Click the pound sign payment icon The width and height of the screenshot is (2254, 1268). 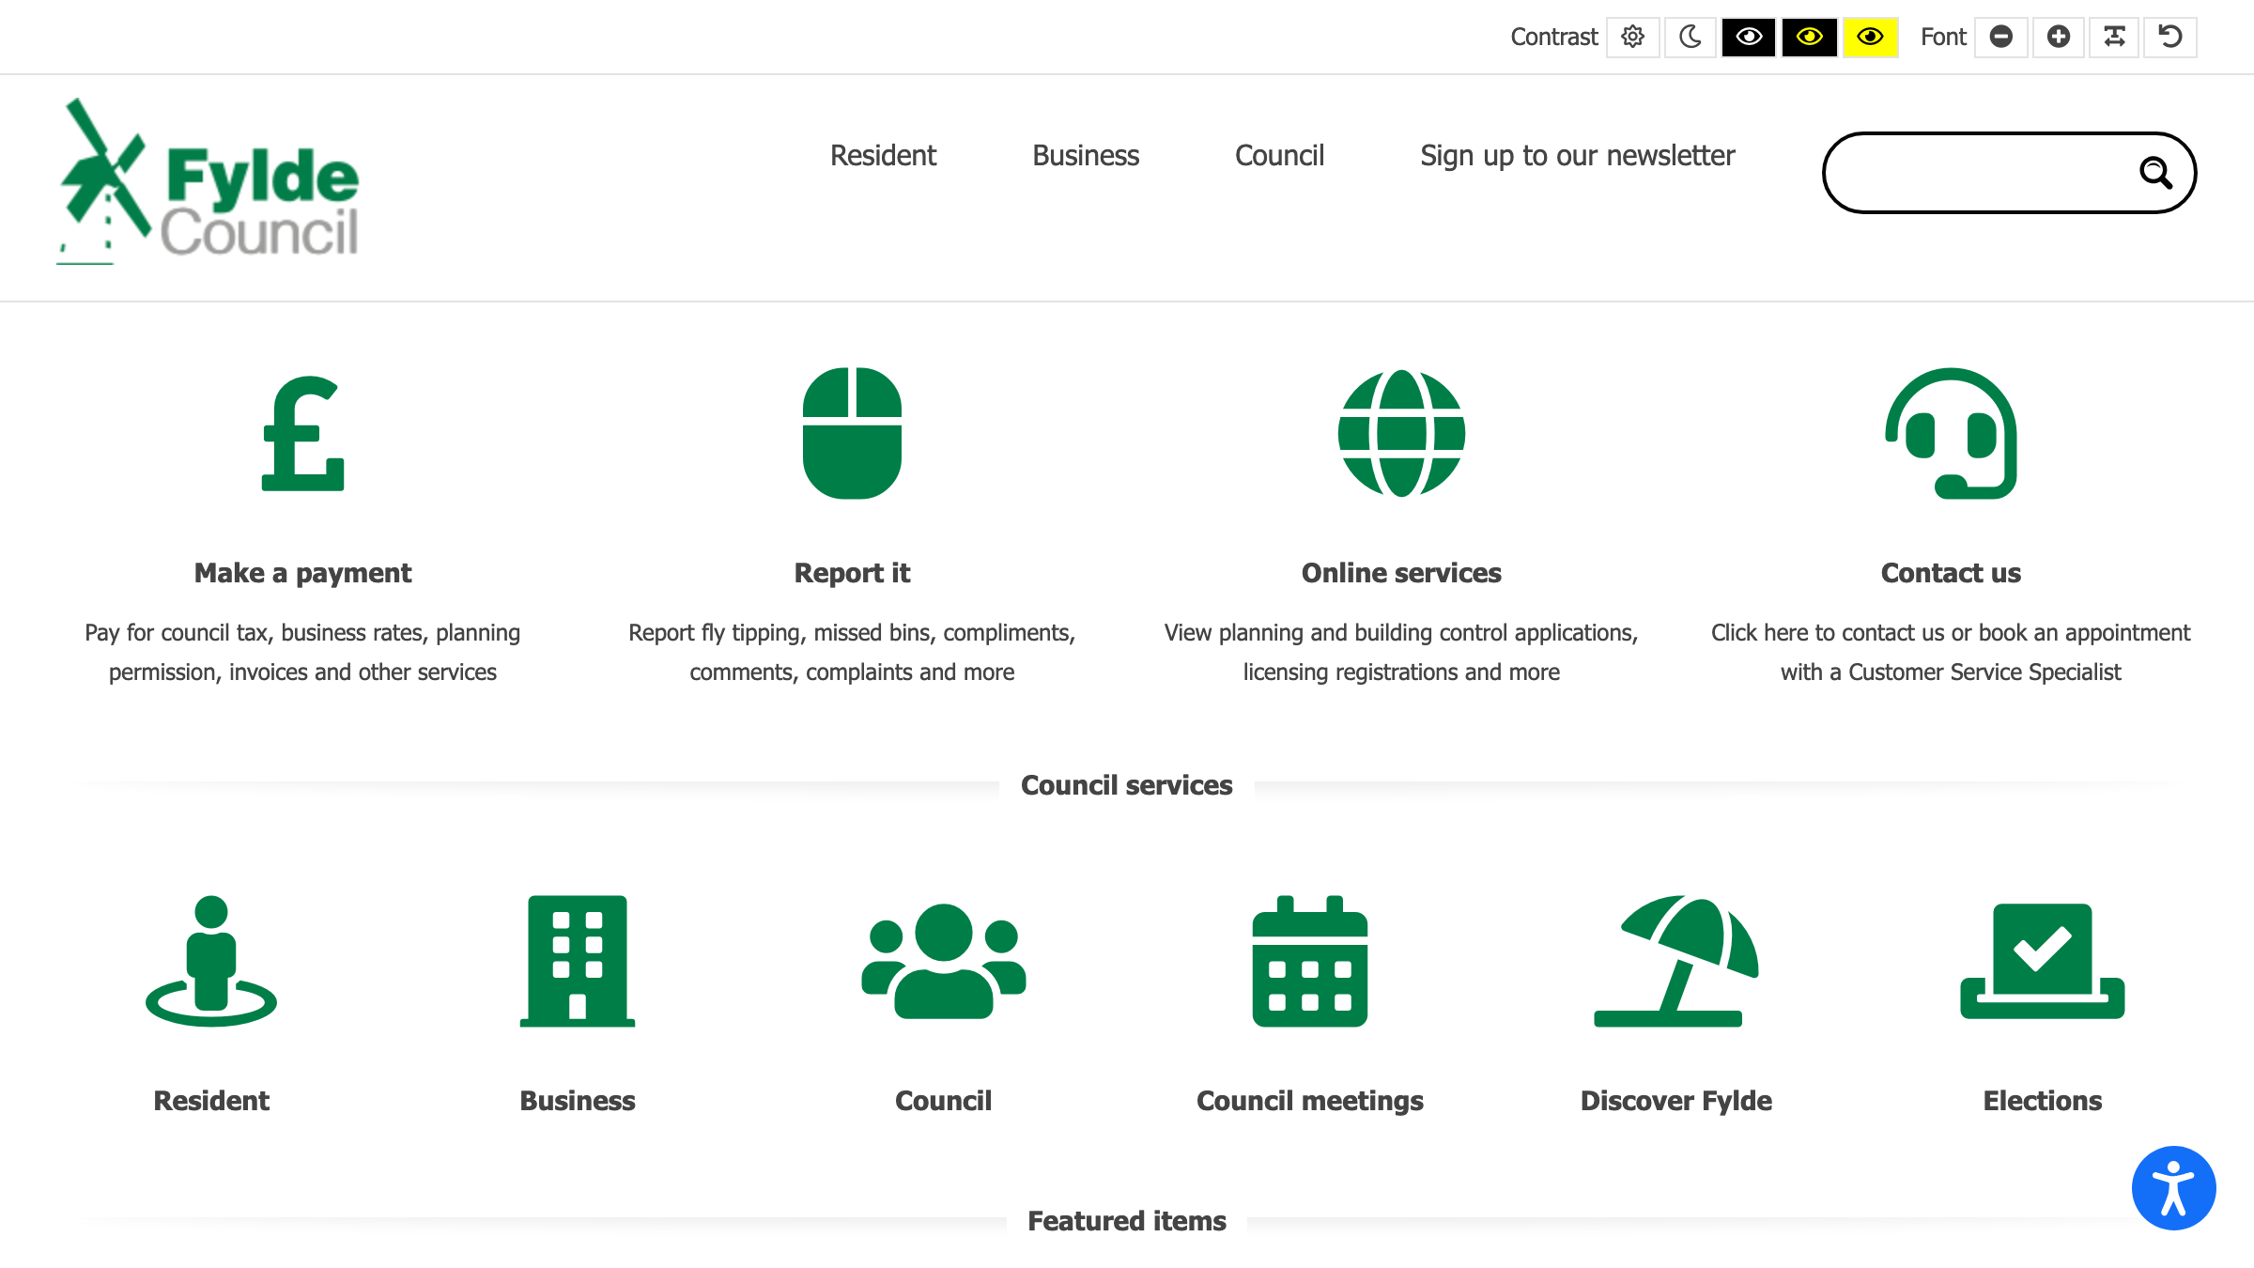click(302, 434)
